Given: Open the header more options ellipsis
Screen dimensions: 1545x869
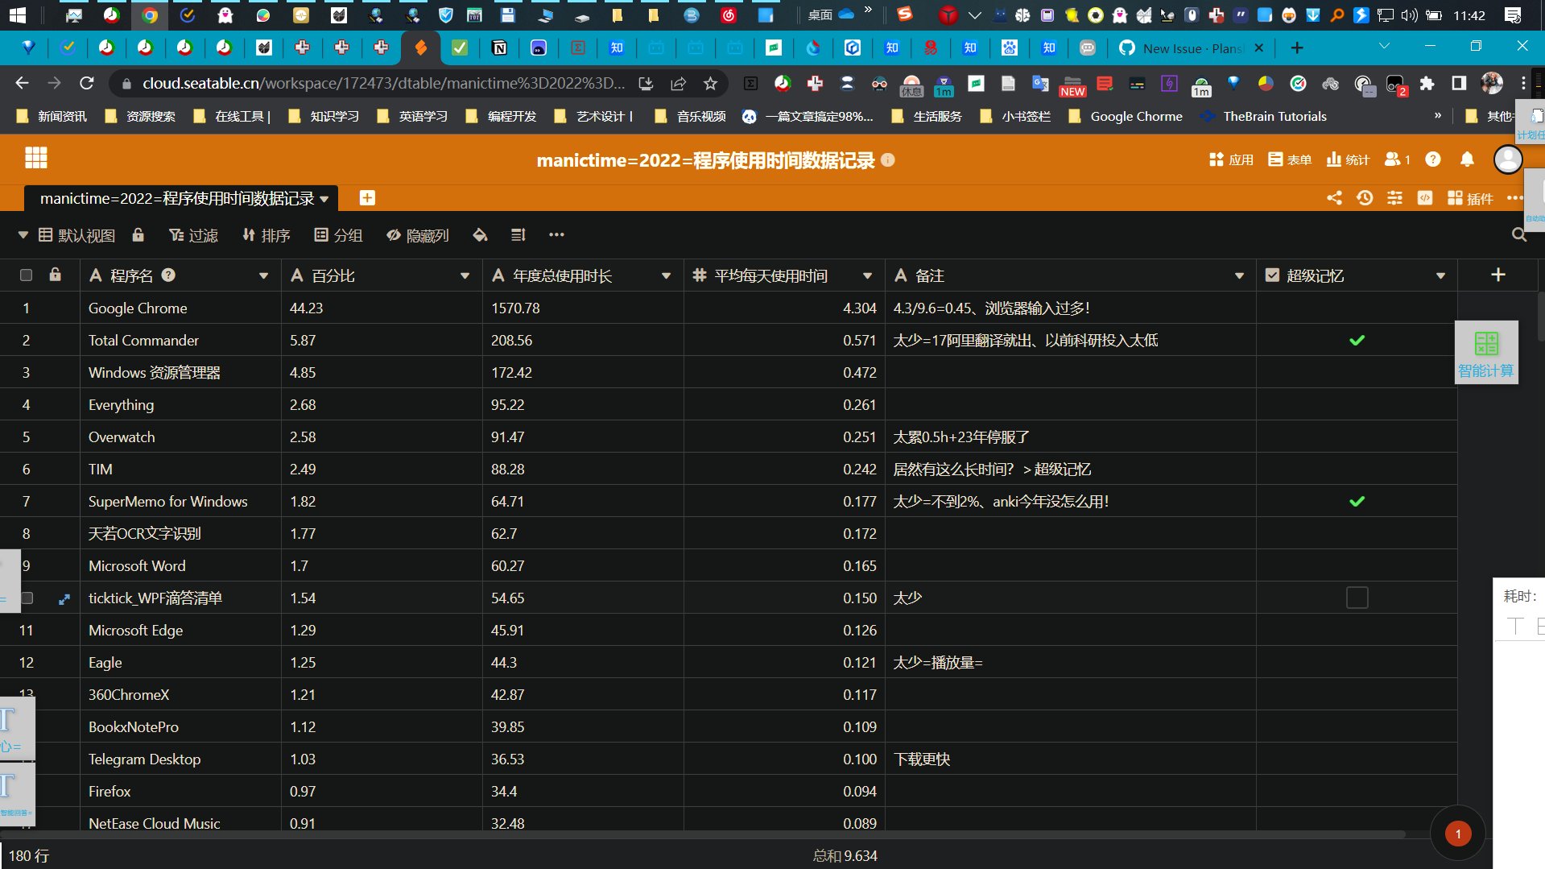Looking at the screenshot, I should click(1514, 198).
